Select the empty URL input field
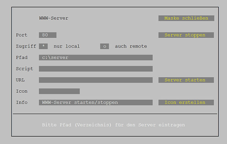Image resolution: width=227 pixels, height=144 pixels. (96, 80)
